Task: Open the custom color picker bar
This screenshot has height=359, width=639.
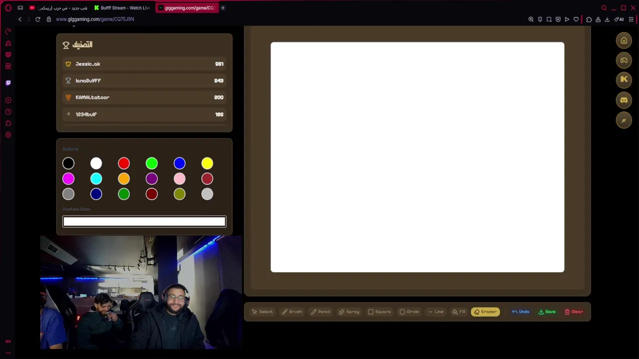Action: point(144,221)
